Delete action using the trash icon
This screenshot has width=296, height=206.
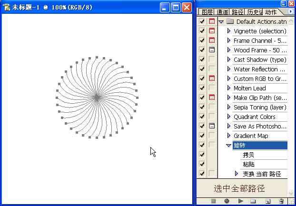pos(282,201)
